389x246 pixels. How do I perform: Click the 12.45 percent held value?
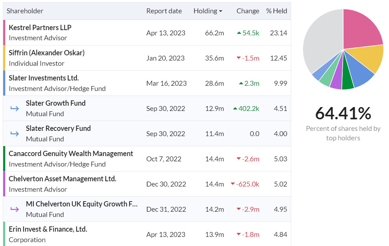(x=279, y=58)
